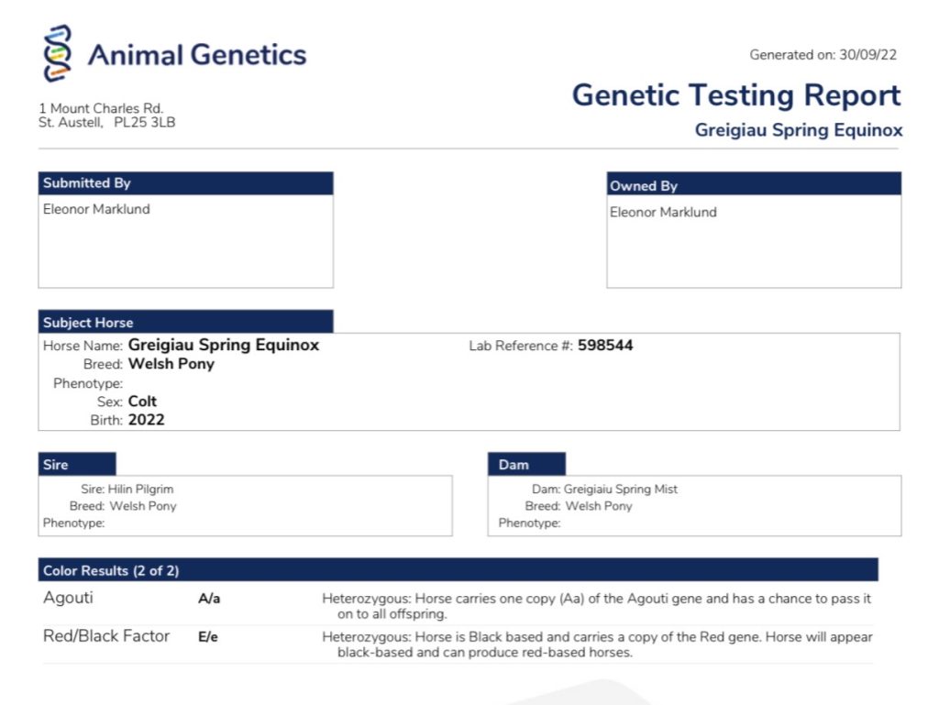Click the bold horse name Greigiau Spring Equinox
939x705 pixels.
pos(224,346)
